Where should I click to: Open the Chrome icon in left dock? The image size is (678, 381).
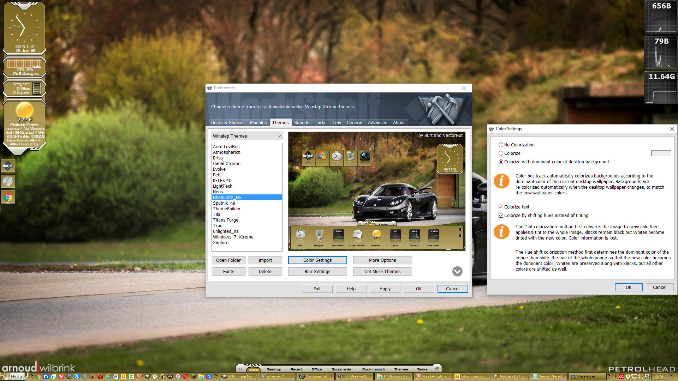[8, 197]
